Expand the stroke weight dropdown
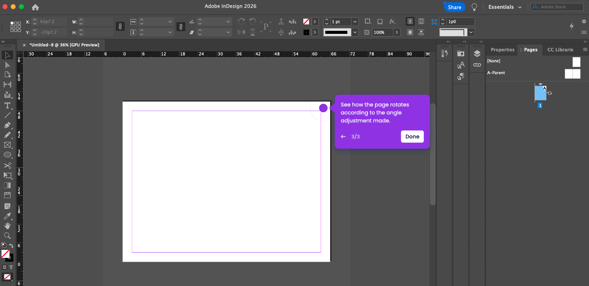 pos(355,22)
